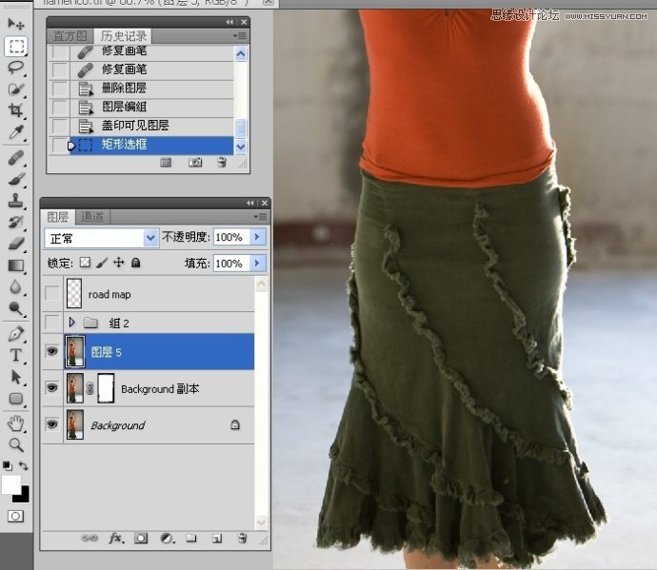Toggle Quick Mask mode

point(15,516)
